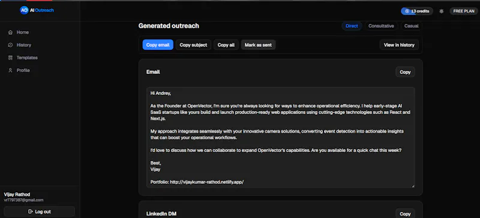
Task: Click the Copy subject button
Action: [193, 45]
